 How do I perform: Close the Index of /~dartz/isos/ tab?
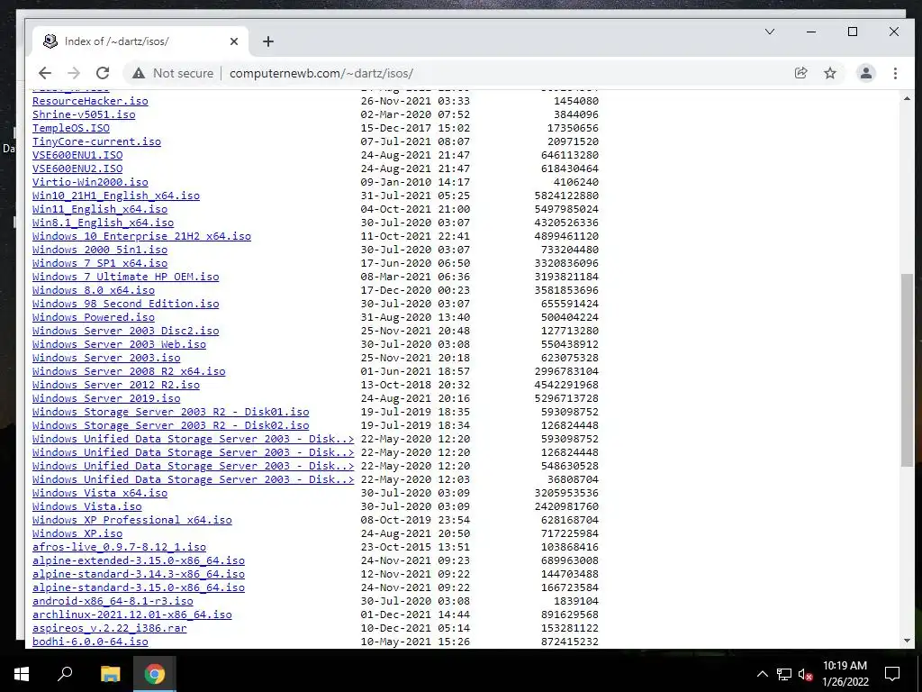234,41
